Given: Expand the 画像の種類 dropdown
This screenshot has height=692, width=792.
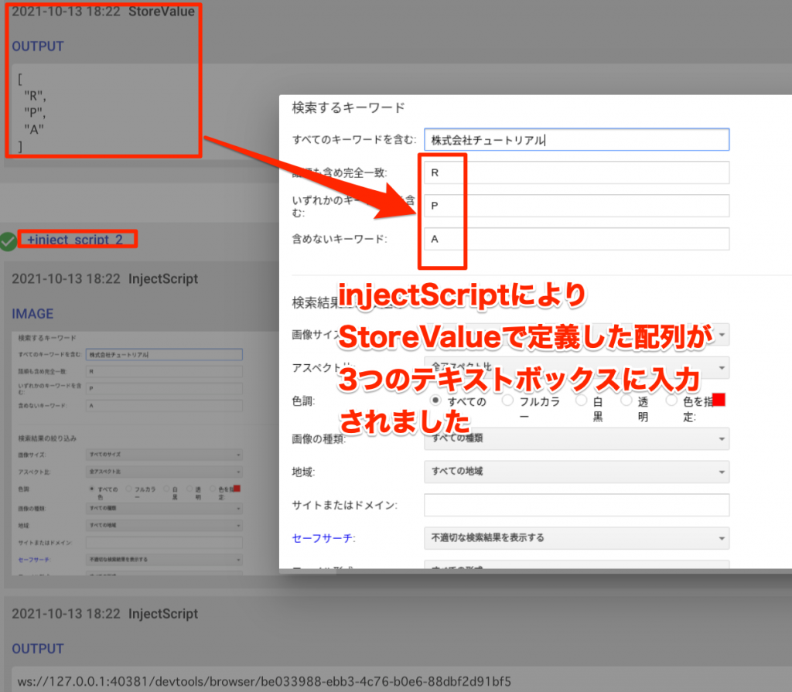Looking at the screenshot, I should tap(577, 438).
